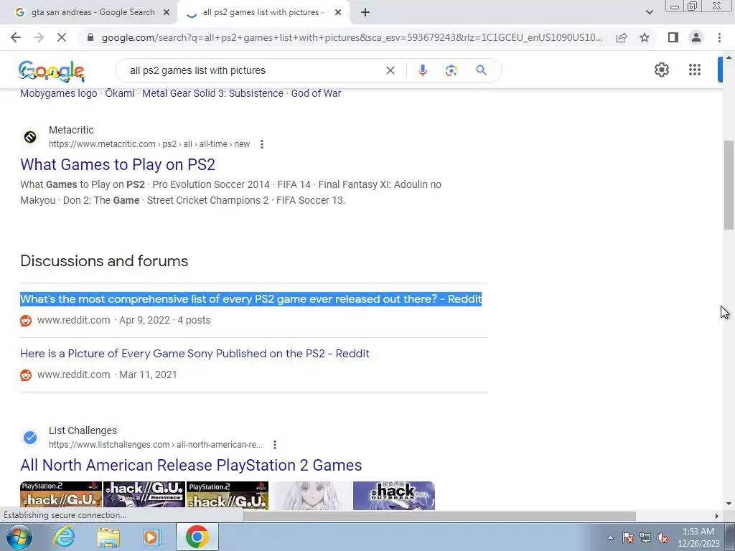Go back to the previous page
The width and height of the screenshot is (735, 551).
point(16,37)
